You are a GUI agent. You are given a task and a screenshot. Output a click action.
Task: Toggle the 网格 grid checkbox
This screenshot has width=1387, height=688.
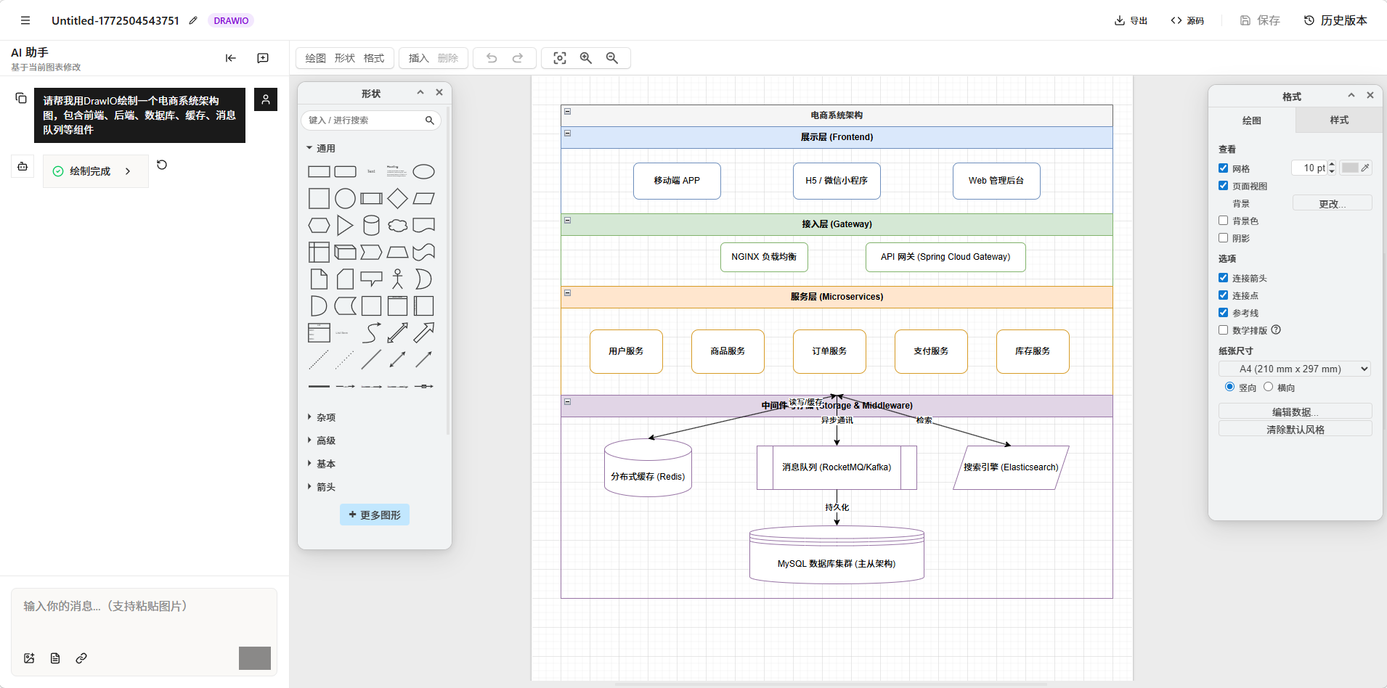(x=1224, y=168)
